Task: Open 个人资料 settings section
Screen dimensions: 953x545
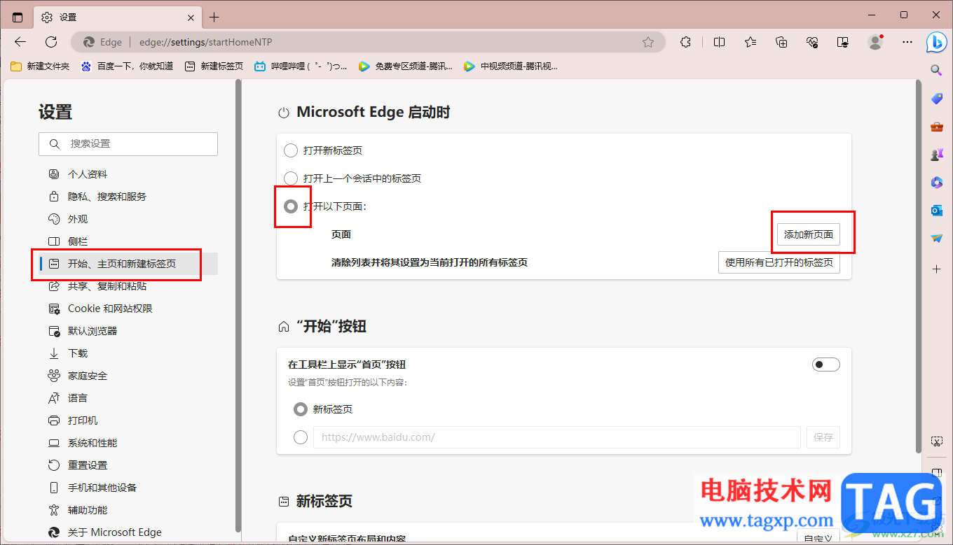Action: (128, 174)
